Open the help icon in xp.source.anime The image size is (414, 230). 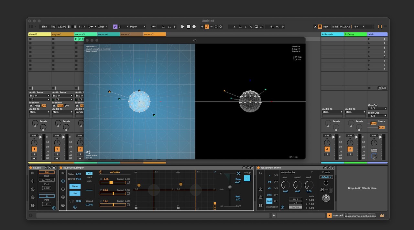point(260,205)
